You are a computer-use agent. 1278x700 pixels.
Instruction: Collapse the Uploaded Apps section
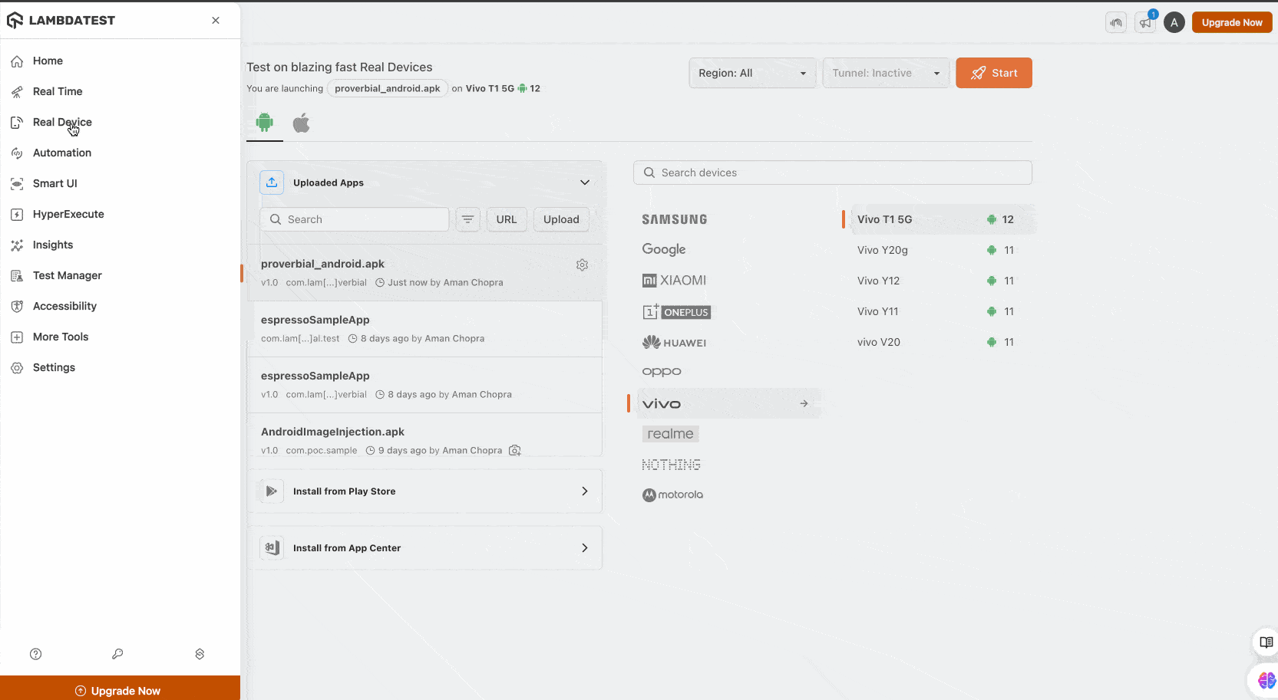pos(584,182)
